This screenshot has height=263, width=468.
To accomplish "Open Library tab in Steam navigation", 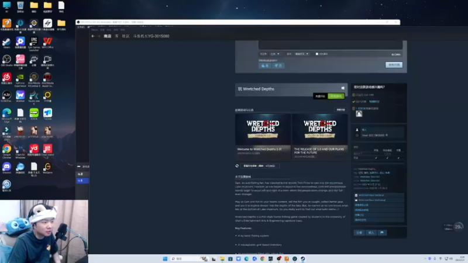I will pyautogui.click(x=116, y=36).
